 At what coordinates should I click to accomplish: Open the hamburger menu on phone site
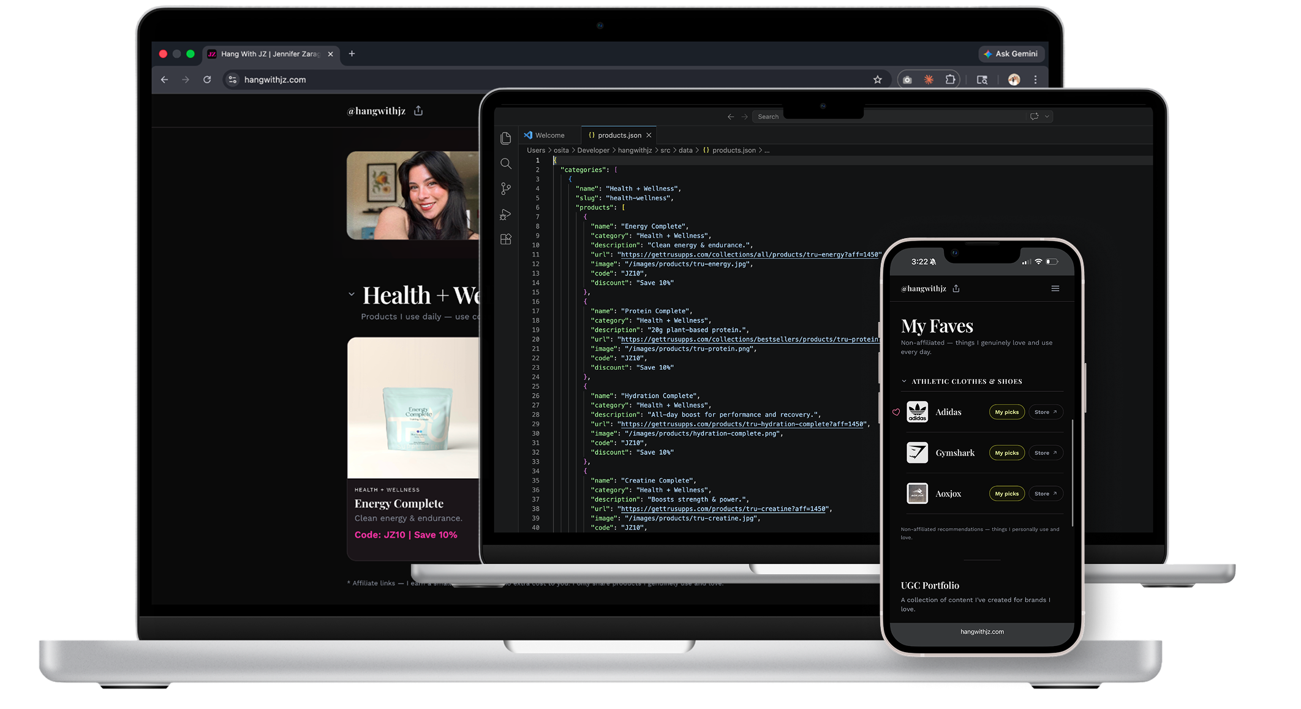[x=1055, y=288]
